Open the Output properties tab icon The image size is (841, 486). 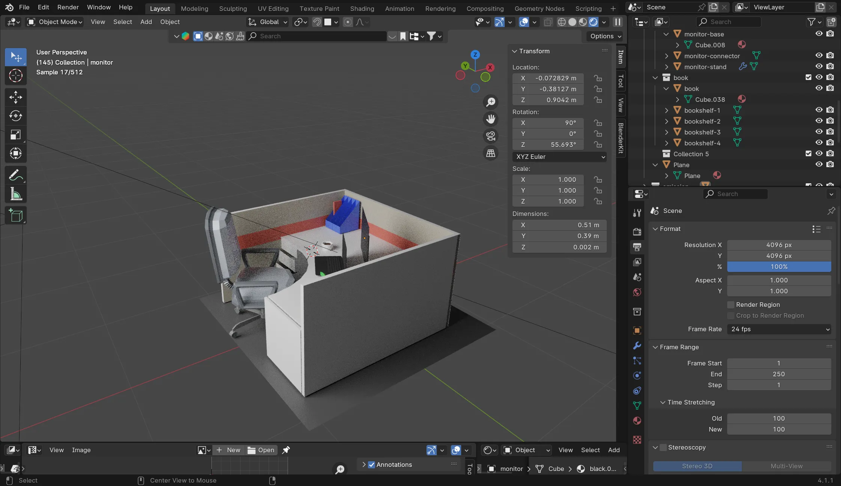[x=637, y=247]
